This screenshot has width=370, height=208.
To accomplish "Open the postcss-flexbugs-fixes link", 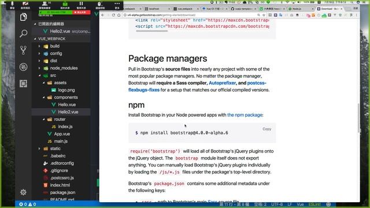I will [197, 86].
